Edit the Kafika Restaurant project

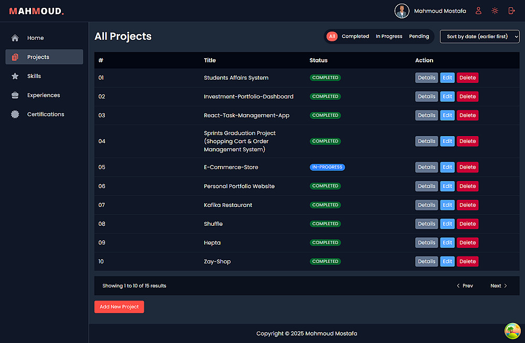click(447, 205)
